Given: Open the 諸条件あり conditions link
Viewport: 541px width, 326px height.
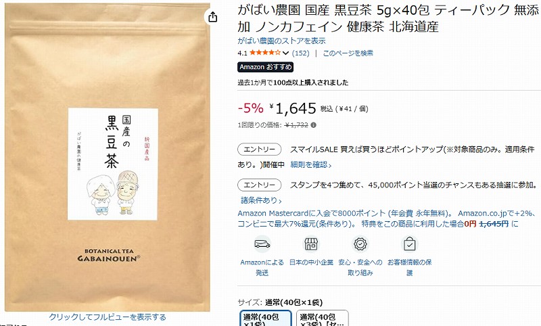Looking at the screenshot, I should tap(261, 200).
